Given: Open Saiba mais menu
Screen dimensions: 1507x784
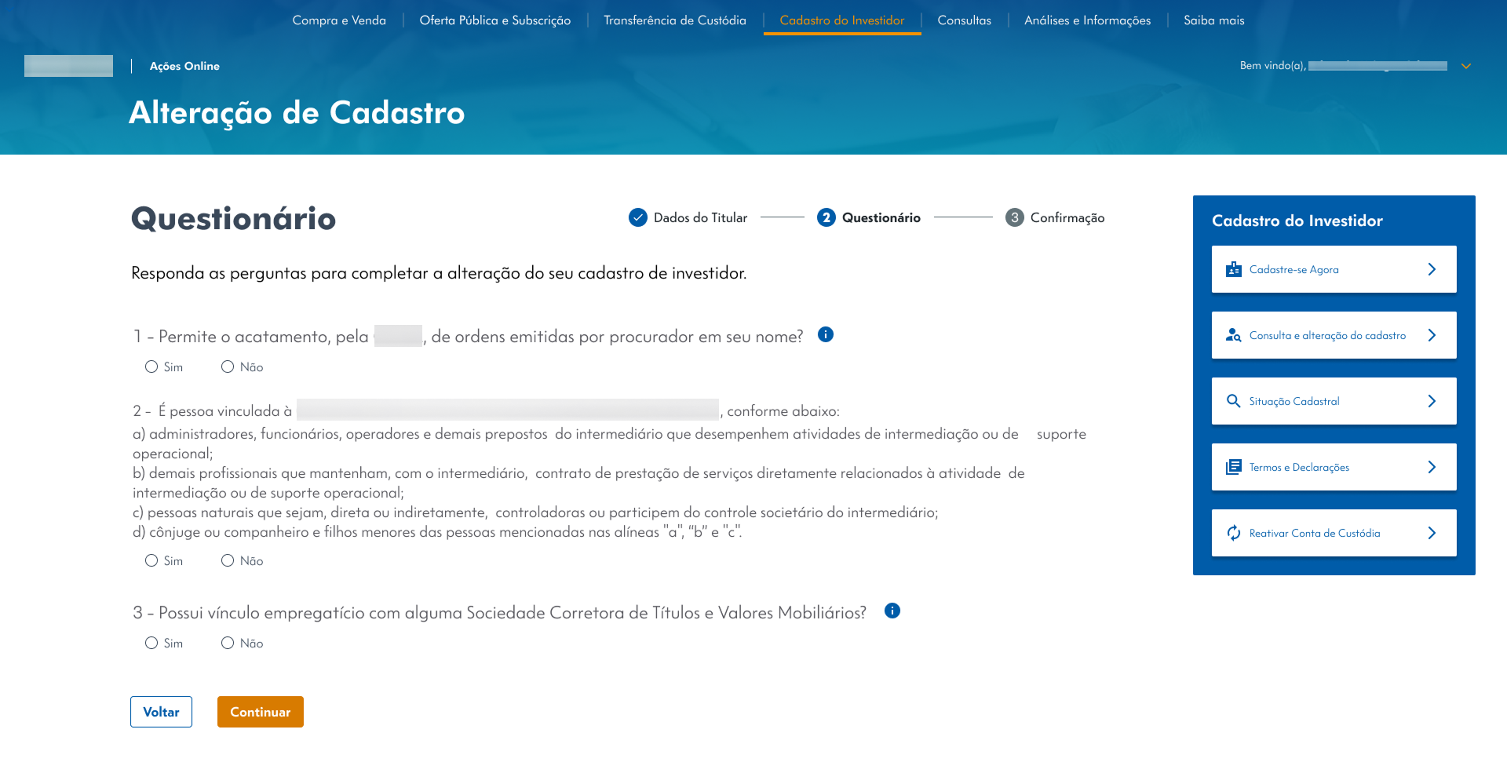Looking at the screenshot, I should pyautogui.click(x=1214, y=20).
